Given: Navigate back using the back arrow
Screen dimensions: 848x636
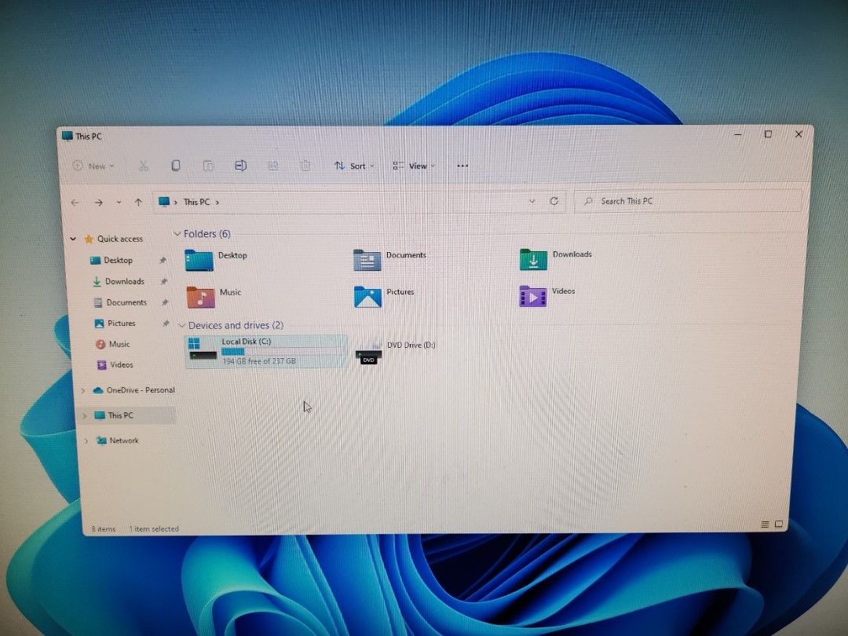Looking at the screenshot, I should pos(75,202).
